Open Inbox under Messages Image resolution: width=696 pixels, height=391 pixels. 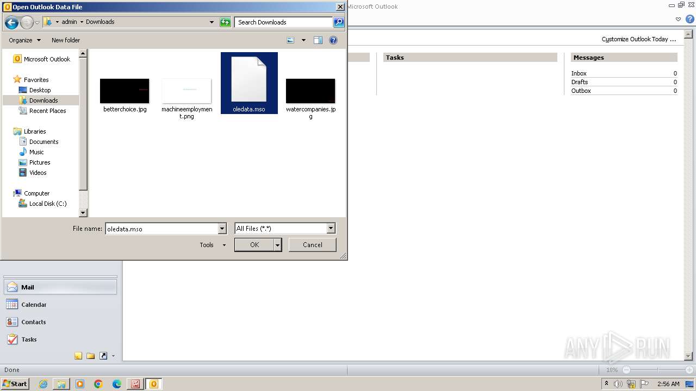click(579, 73)
